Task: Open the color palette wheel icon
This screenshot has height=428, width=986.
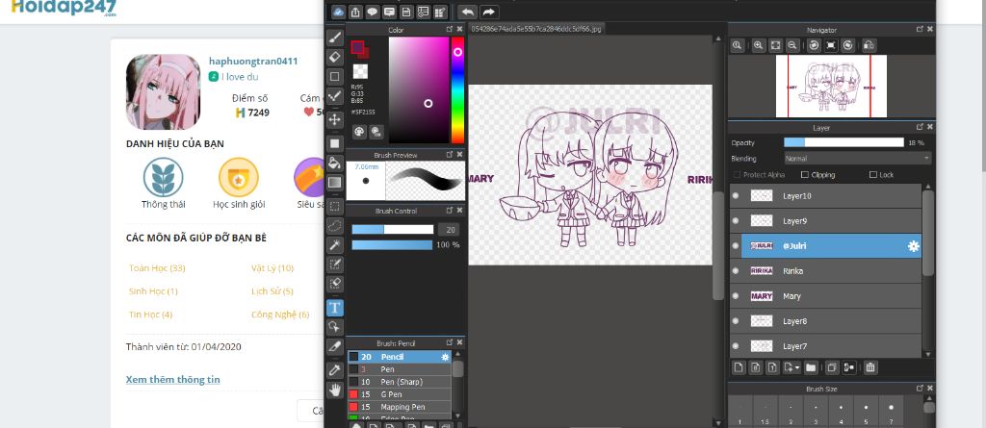Action: pyautogui.click(x=359, y=132)
